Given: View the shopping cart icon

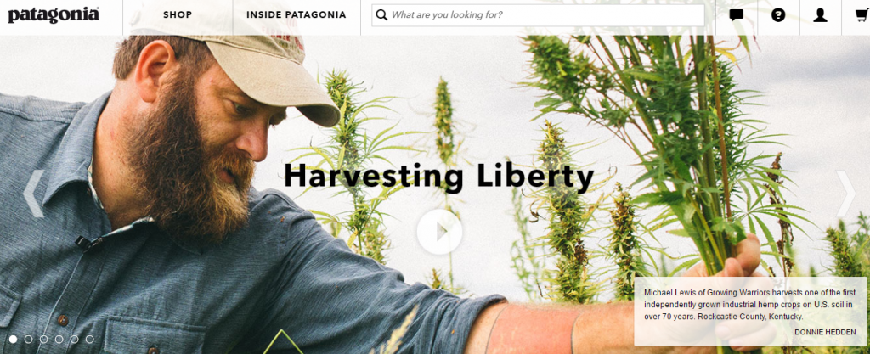Looking at the screenshot, I should [862, 15].
